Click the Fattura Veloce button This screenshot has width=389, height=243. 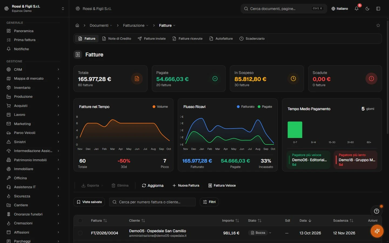pos(222,185)
